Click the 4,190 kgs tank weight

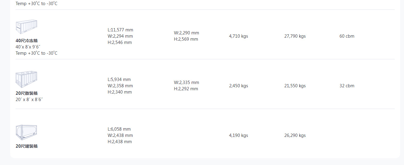click(x=238, y=135)
